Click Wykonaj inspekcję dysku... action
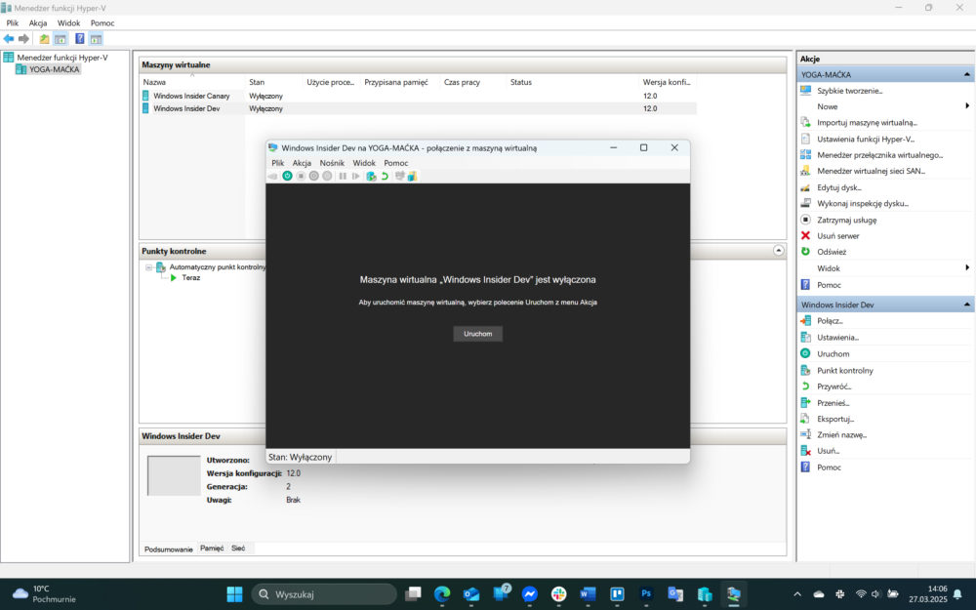 tap(862, 204)
